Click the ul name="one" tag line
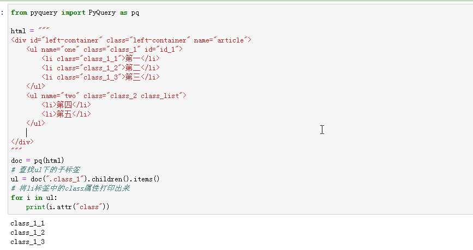This screenshot has width=473, height=250. 104,50
